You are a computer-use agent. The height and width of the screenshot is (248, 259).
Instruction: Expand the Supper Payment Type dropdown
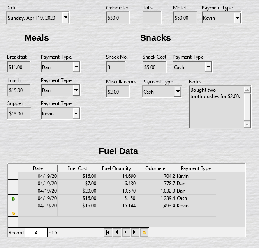(76, 113)
